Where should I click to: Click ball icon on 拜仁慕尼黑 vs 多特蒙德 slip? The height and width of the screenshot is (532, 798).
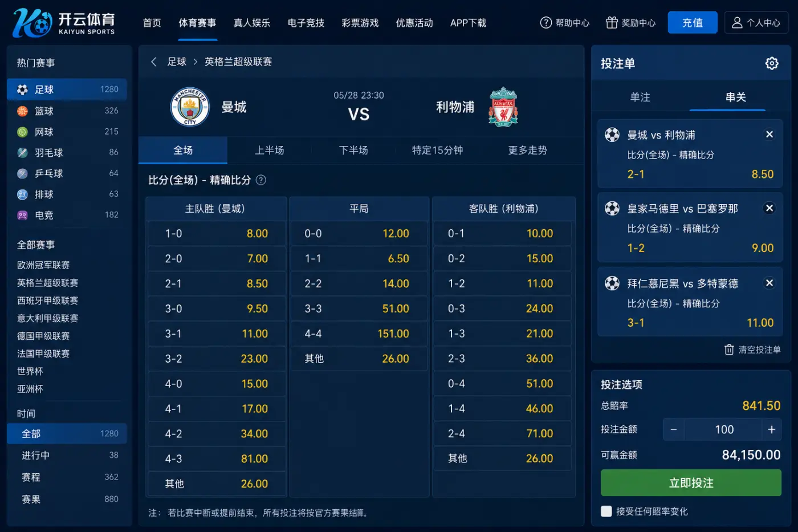[x=612, y=283]
